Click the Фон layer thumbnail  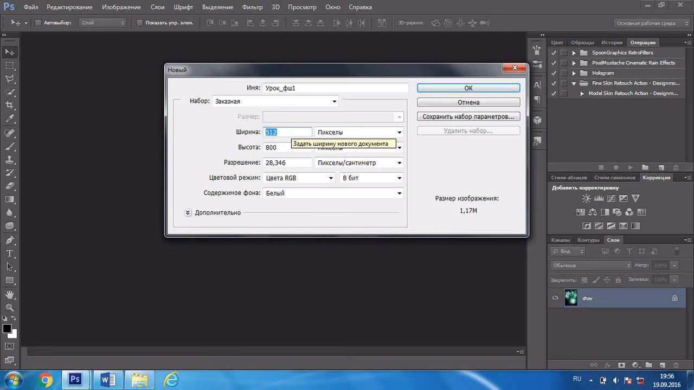571,298
